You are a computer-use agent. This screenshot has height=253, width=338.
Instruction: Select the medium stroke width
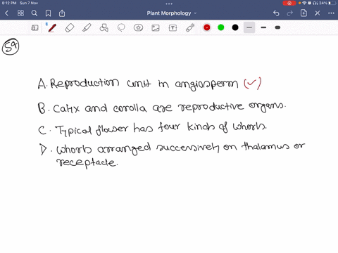click(x=263, y=27)
